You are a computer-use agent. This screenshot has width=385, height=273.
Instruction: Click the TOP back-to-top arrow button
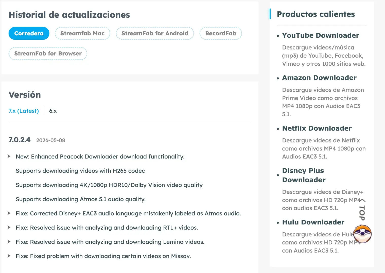[362, 210]
